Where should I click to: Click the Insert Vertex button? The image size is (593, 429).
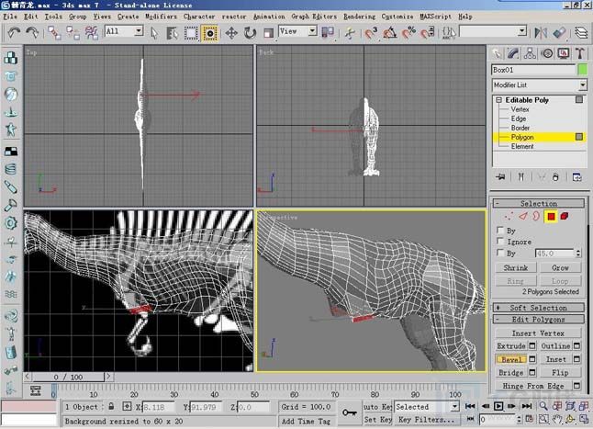click(538, 333)
